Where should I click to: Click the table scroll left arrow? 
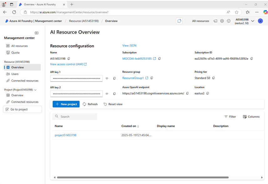coord(54,177)
